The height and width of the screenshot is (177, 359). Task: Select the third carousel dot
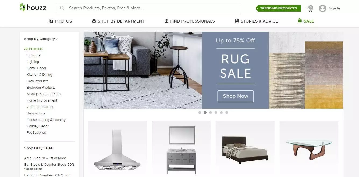click(211, 113)
